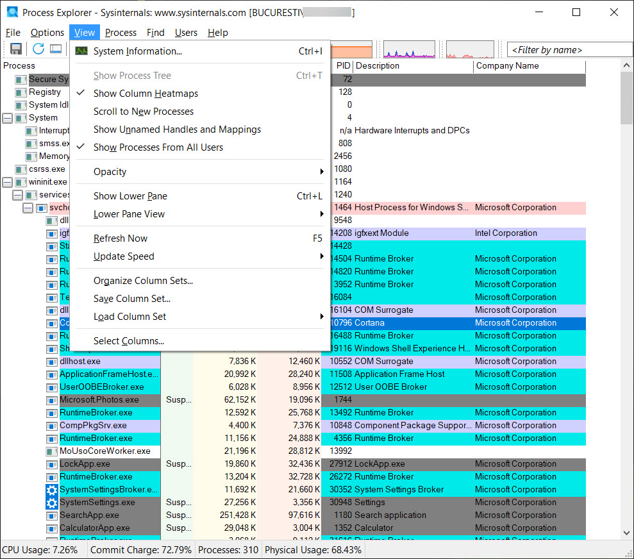Collapse the svchost tree node
The width and height of the screenshot is (634, 559).
pyautogui.click(x=28, y=208)
